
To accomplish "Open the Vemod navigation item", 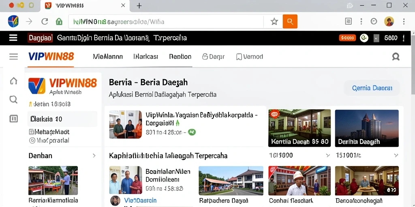I will pyautogui.click(x=250, y=57).
